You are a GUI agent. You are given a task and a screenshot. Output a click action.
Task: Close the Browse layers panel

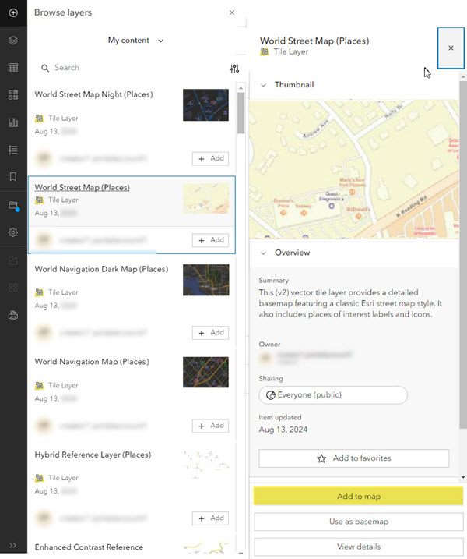(x=232, y=12)
